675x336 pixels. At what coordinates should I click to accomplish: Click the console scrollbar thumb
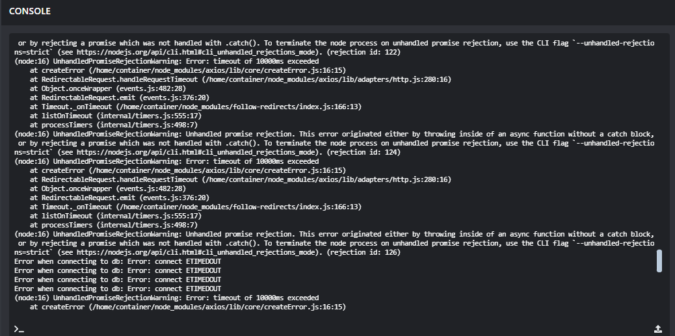click(x=659, y=261)
